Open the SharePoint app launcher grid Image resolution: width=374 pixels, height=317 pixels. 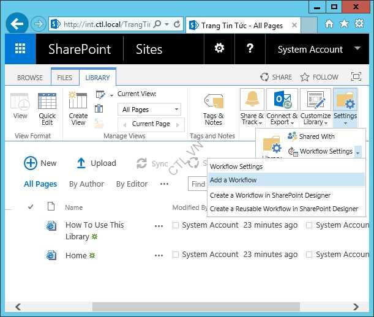pos(20,50)
